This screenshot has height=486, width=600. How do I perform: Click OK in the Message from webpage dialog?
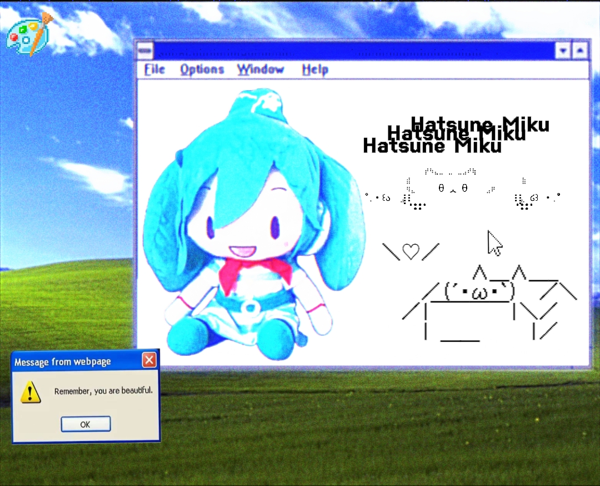pos(86,424)
